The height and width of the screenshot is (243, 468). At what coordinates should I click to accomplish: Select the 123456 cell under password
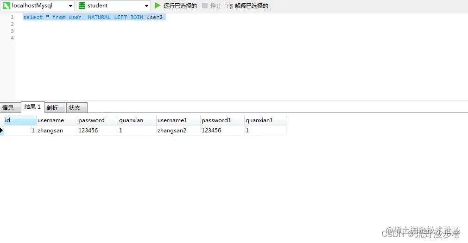[x=98, y=131]
